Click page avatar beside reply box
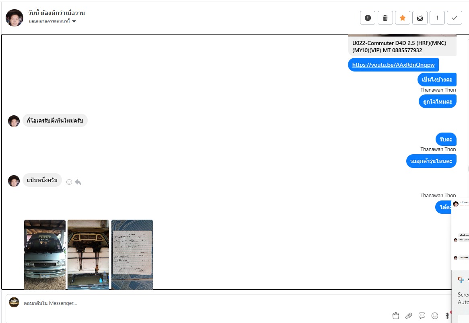 click(x=14, y=303)
